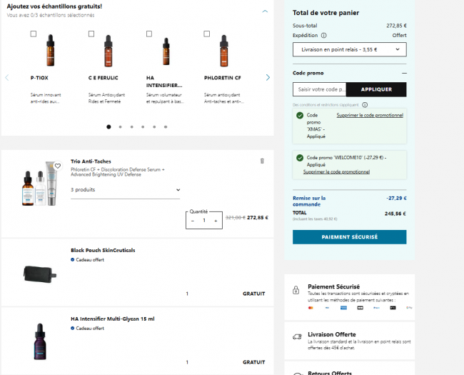Collapse the free samples section chevron
This screenshot has width=464, height=375.
coord(265,11)
